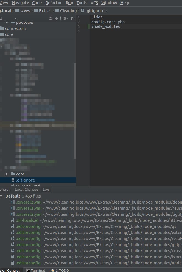Open the Run menu
This screenshot has width=182, height=272.
click(69, 3)
